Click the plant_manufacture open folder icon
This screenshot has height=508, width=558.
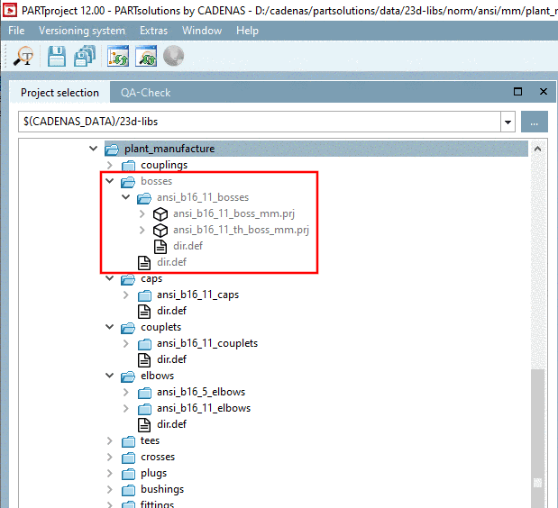(x=112, y=150)
